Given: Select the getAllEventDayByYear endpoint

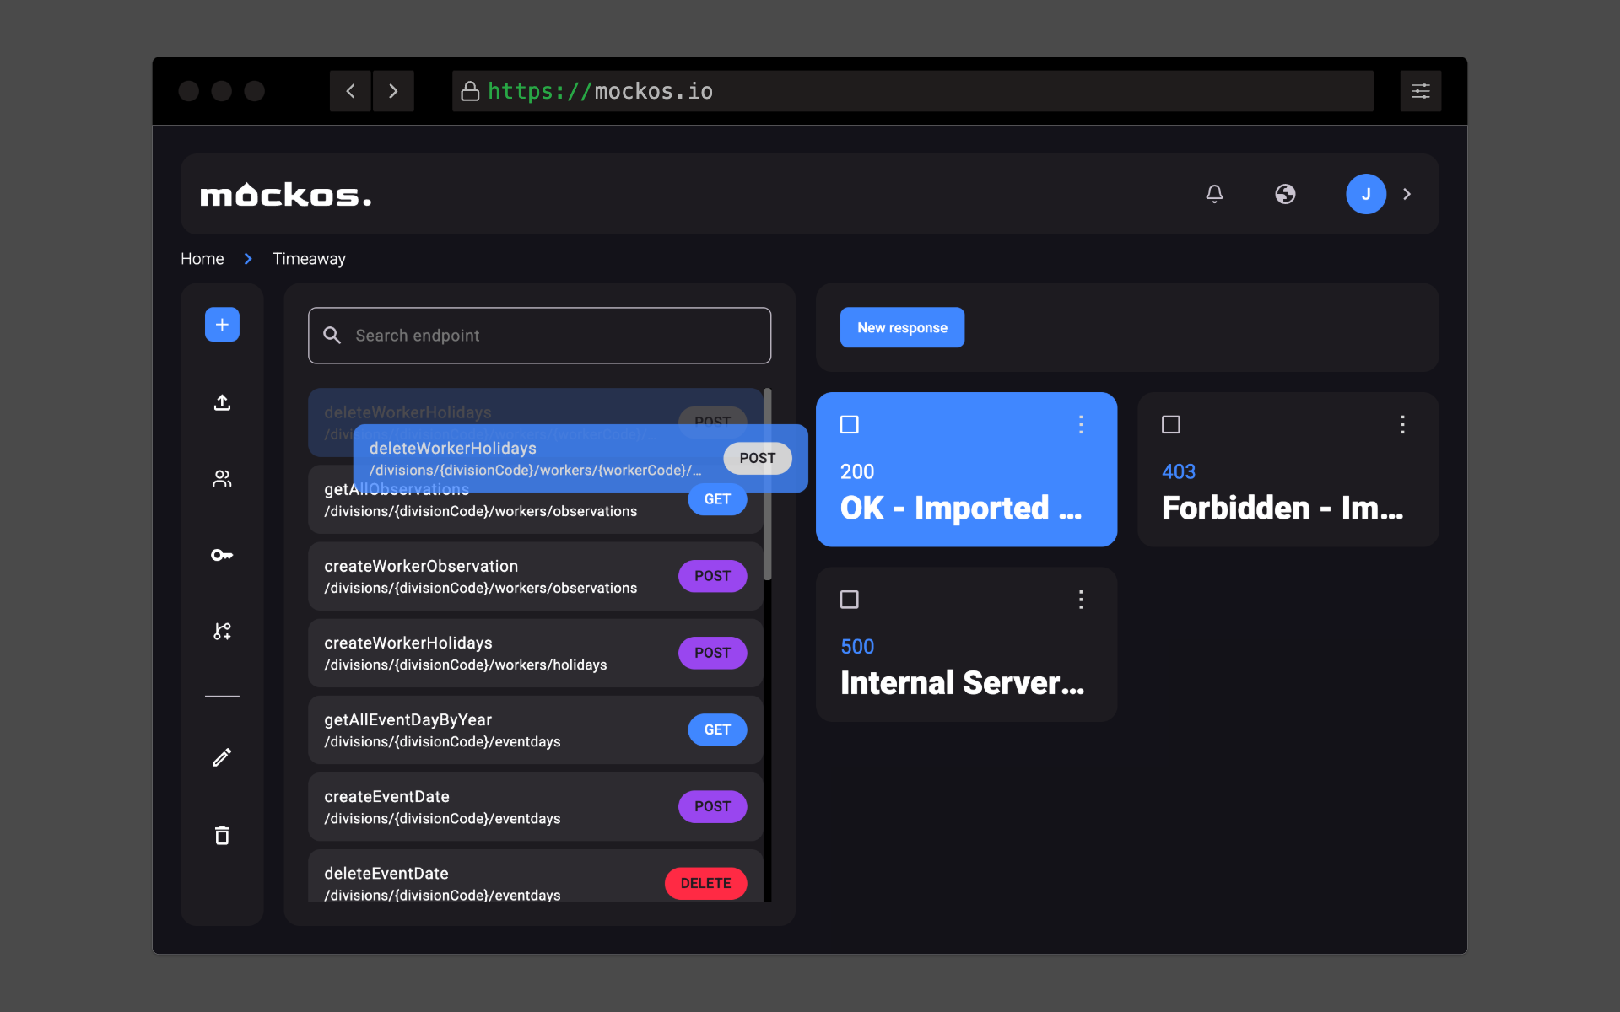Looking at the screenshot, I should point(535,729).
